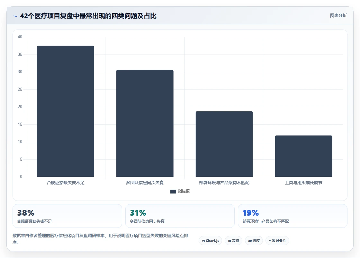This screenshot has height=258, width=360.
Task: Toggle the 指标值 legend color swatch
Action: (x=173, y=191)
